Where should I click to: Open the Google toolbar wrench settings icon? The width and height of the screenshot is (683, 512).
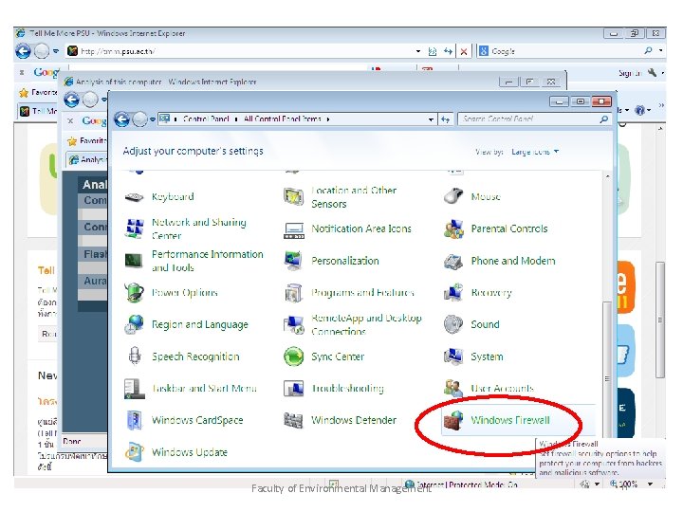652,73
